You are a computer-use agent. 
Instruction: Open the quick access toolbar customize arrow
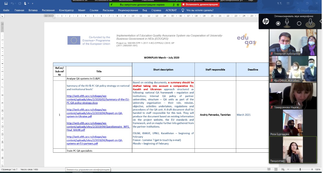(x=33, y=4)
